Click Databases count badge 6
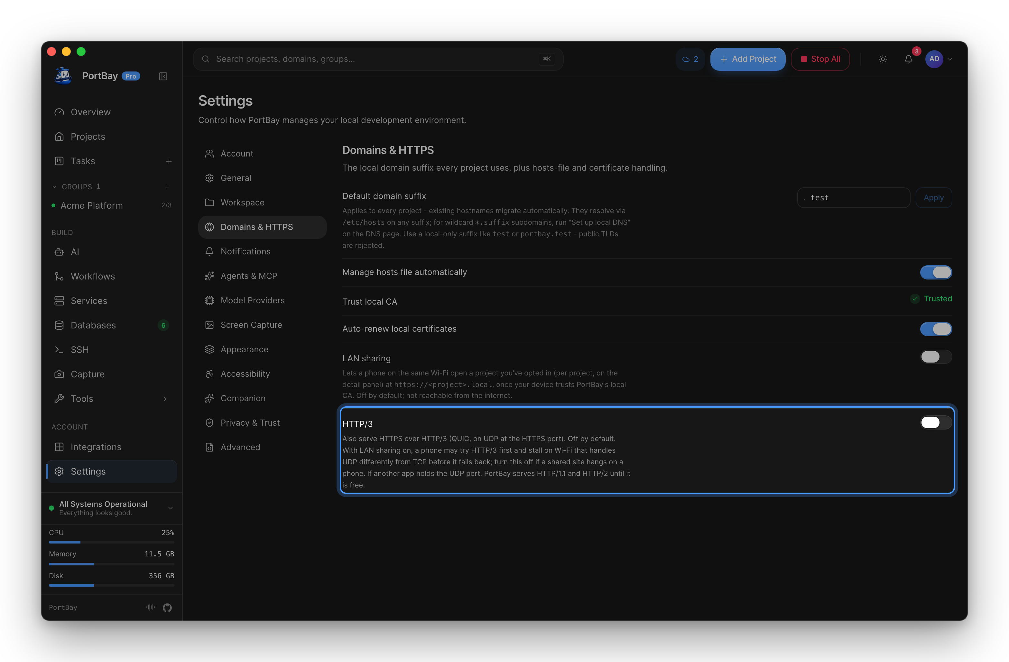Image resolution: width=1009 pixels, height=662 pixels. click(x=163, y=326)
